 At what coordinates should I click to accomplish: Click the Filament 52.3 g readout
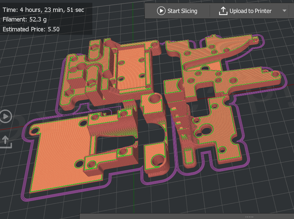[25, 19]
